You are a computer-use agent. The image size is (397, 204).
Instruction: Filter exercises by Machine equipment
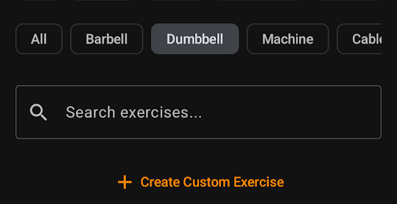coord(288,39)
